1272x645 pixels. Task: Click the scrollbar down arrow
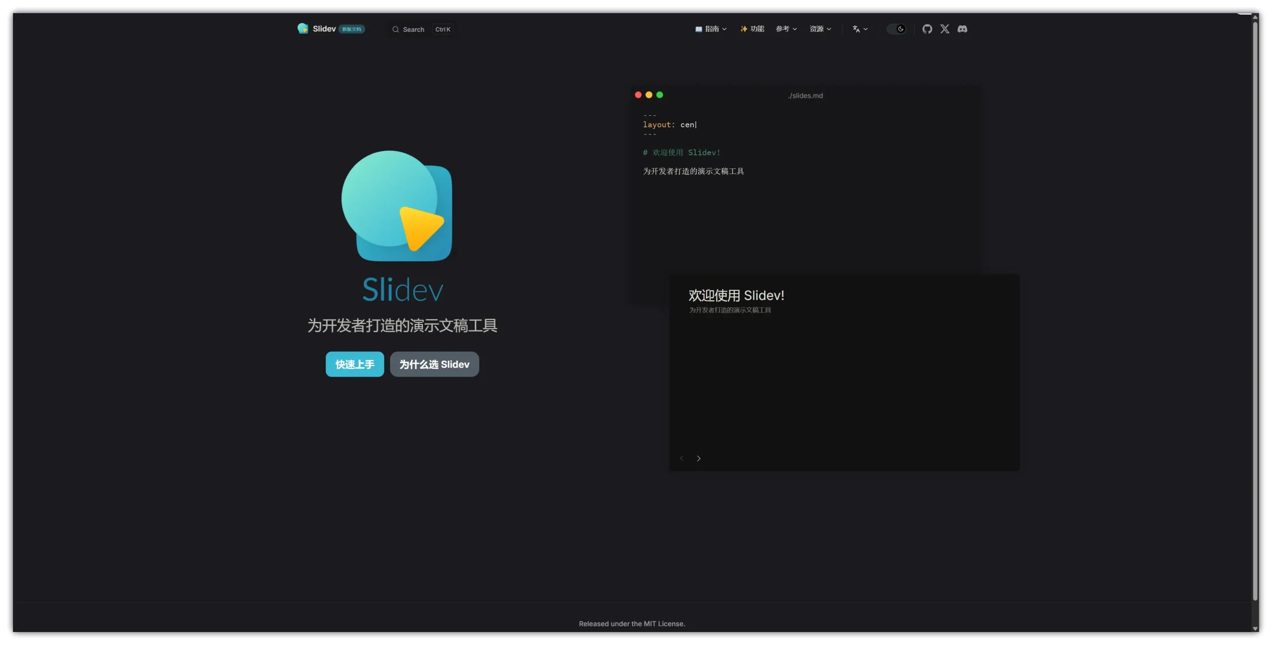(x=1255, y=629)
